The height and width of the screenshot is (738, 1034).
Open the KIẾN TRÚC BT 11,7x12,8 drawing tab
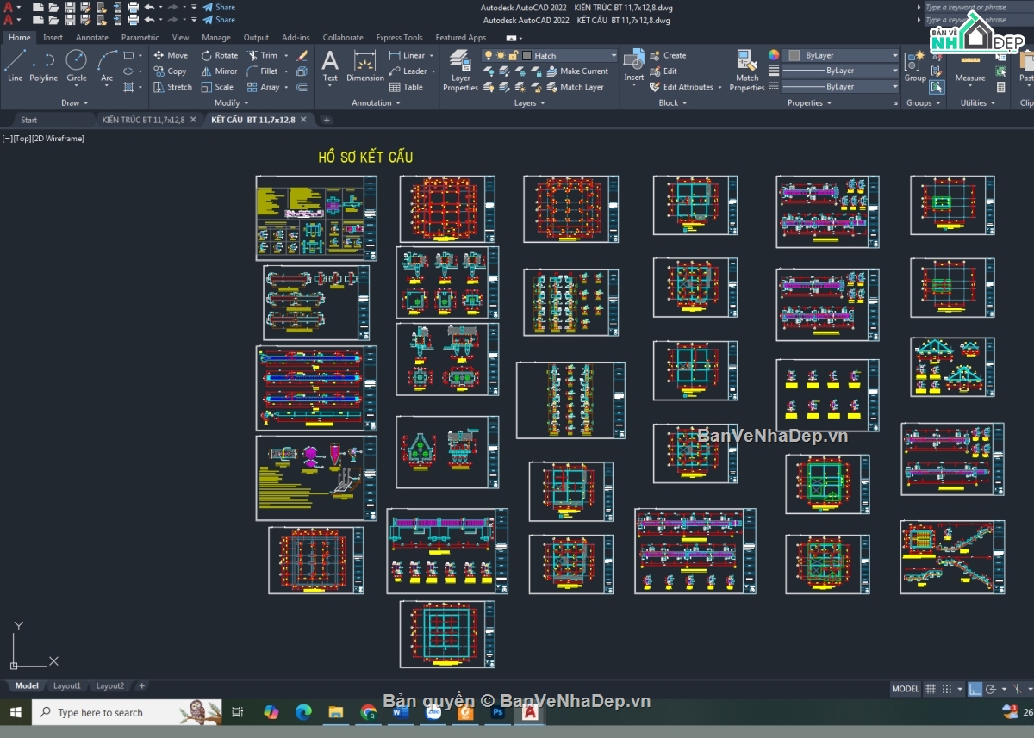(142, 120)
